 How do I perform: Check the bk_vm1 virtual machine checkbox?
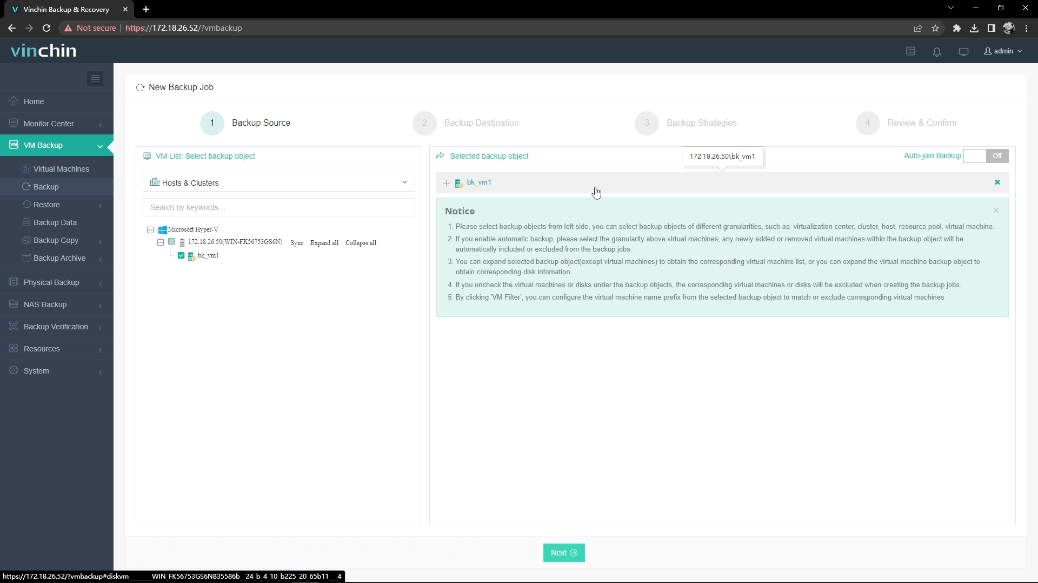(183, 255)
